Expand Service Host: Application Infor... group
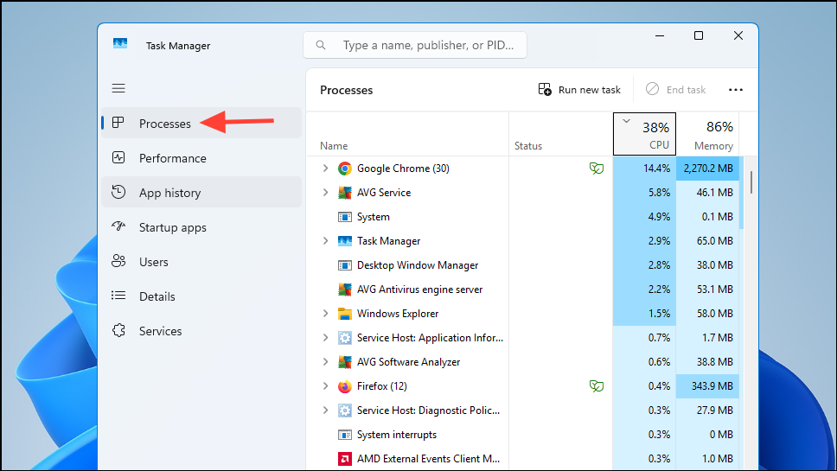The image size is (837, 471). 325,337
